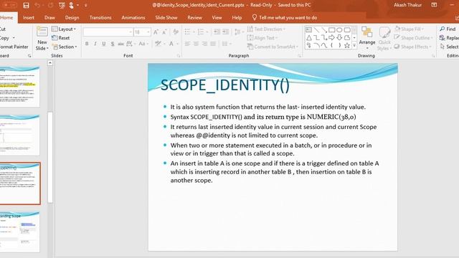Select the Oval shape in gallery
Viewport: 459px width, 258px height.
click(339, 30)
